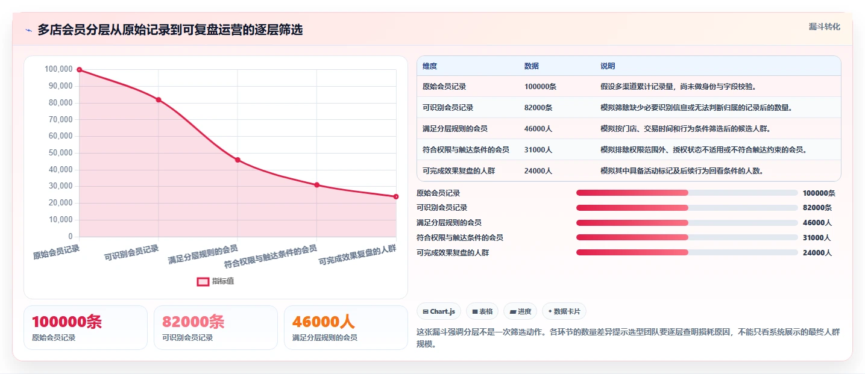Click the legend color box for 指标值
Viewport: 865px width, 374px height.
tap(204, 281)
